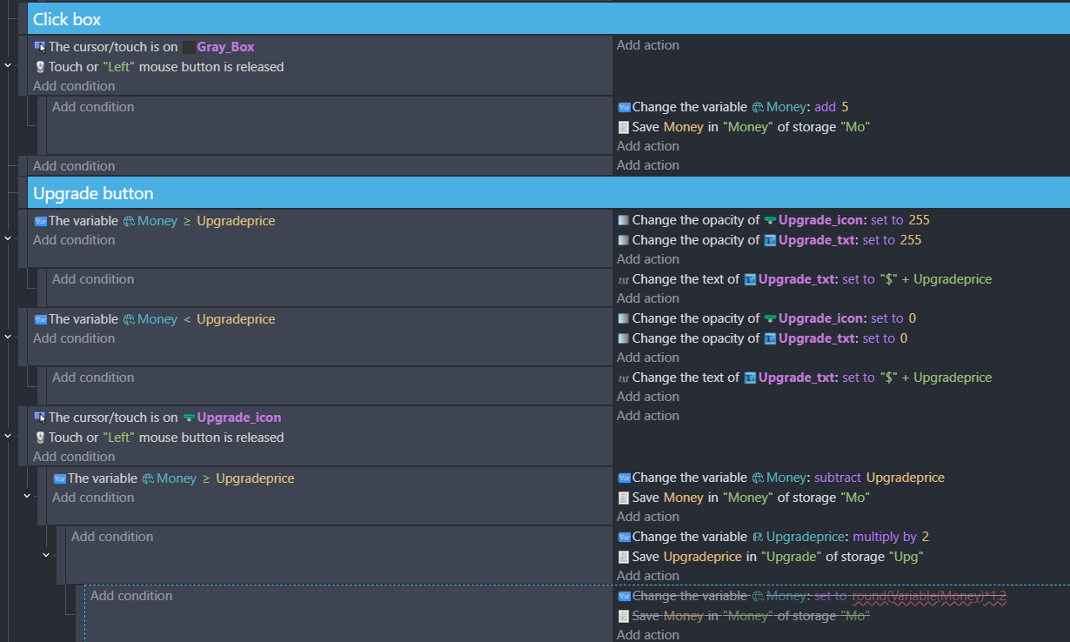Click the storage icon of Save Upgradeprice action

pos(623,557)
